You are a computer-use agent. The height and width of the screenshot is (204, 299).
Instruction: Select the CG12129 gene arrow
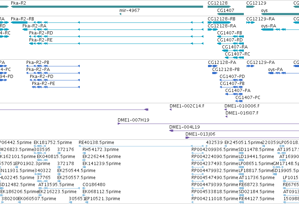(x=251, y=7)
